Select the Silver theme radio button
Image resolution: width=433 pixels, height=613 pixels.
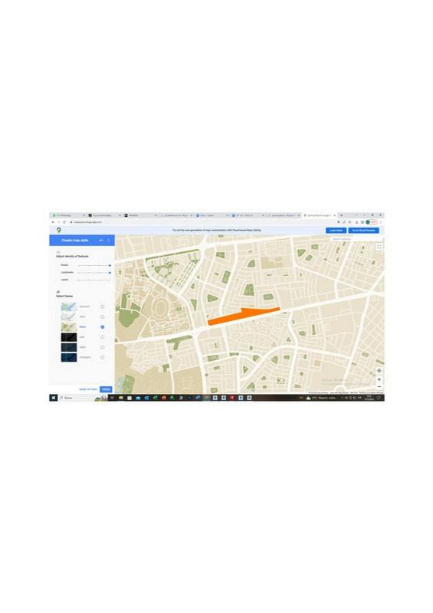tap(103, 316)
